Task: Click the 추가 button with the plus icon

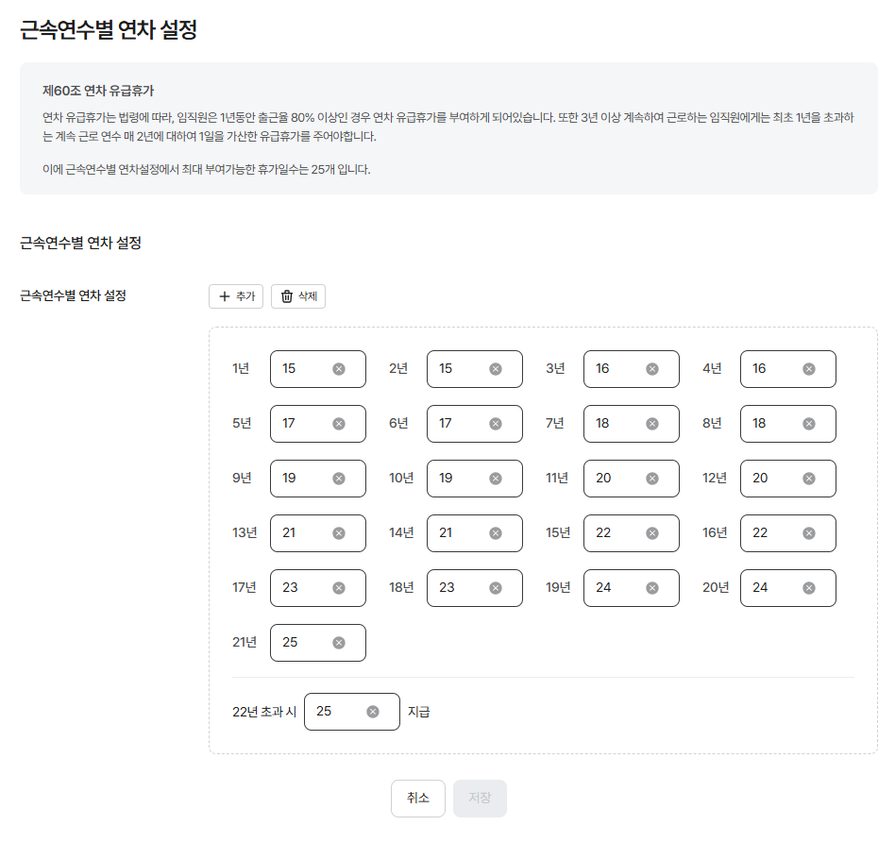Action: pos(236,296)
